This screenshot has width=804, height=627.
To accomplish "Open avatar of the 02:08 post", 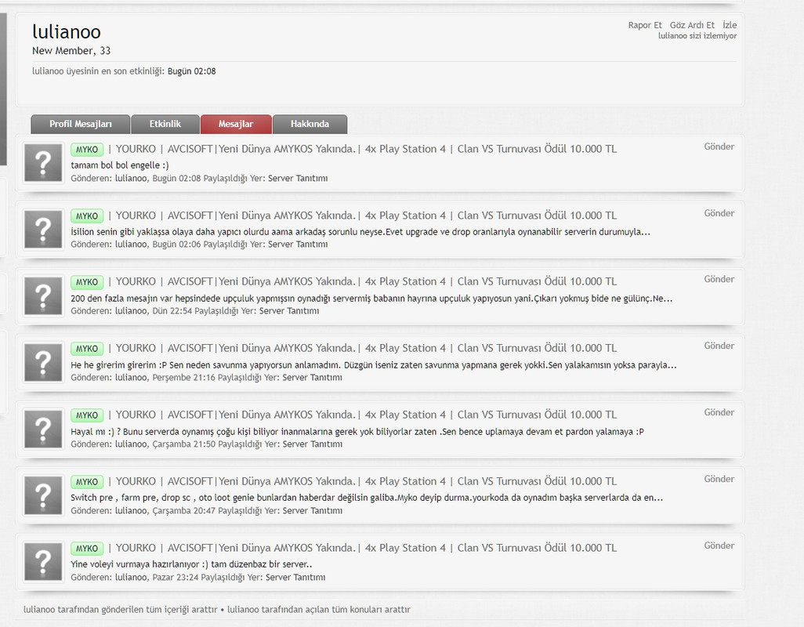I will tap(43, 163).
